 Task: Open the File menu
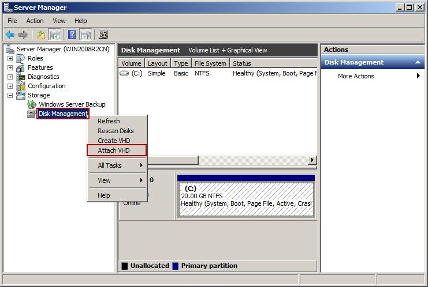click(12, 21)
